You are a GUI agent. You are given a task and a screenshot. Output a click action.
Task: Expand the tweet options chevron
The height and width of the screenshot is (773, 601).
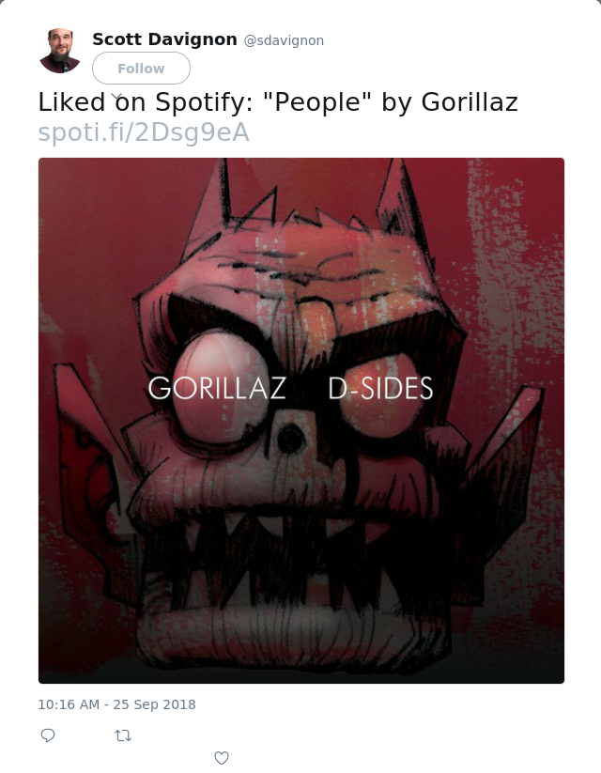[116, 96]
